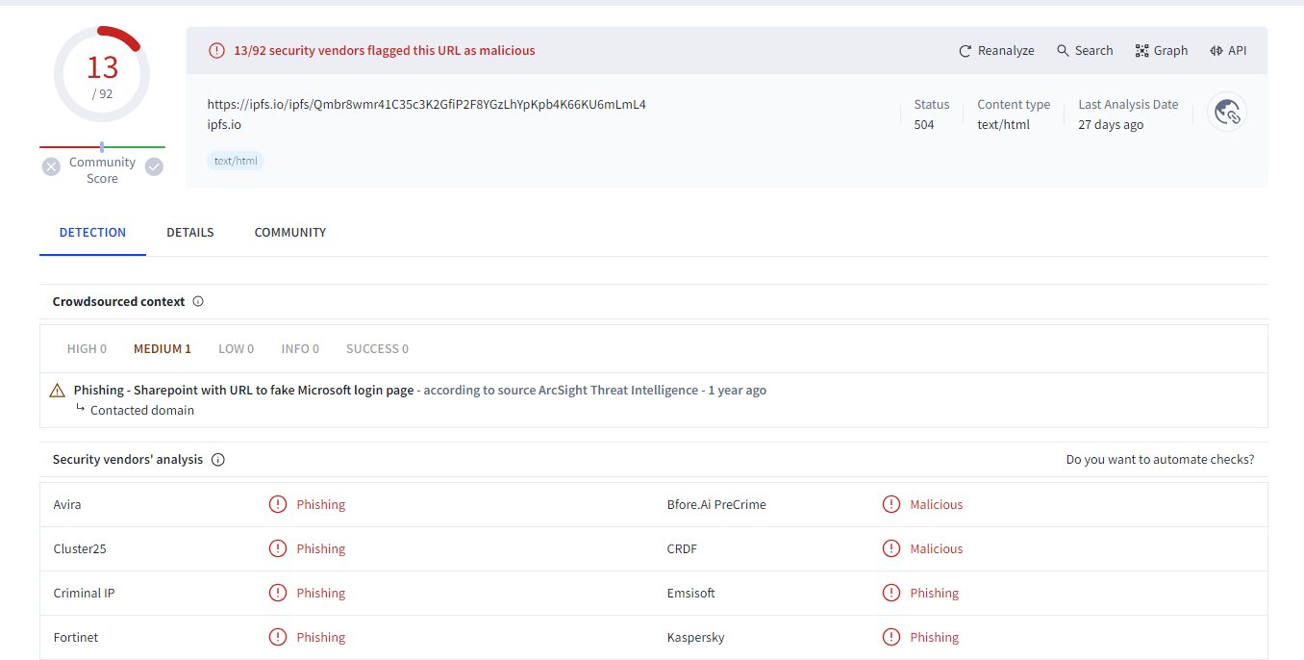Click the Reanalyze refresh icon
The width and height of the screenshot is (1304, 660).
pyautogui.click(x=965, y=51)
